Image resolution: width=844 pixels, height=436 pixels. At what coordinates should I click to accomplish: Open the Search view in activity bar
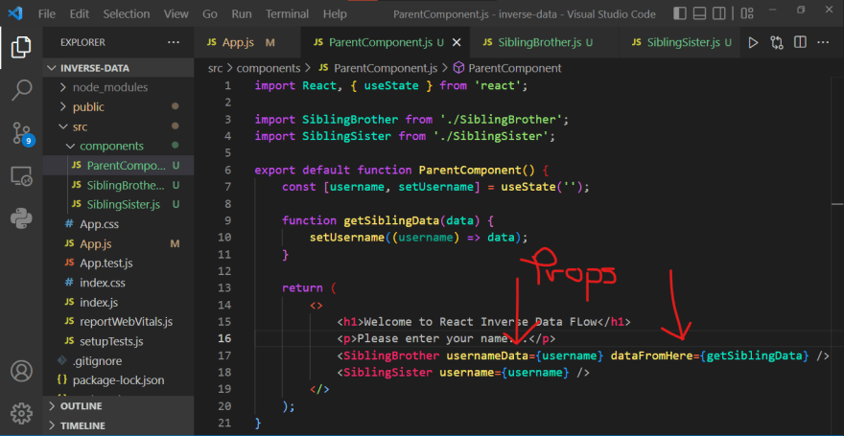tap(21, 90)
